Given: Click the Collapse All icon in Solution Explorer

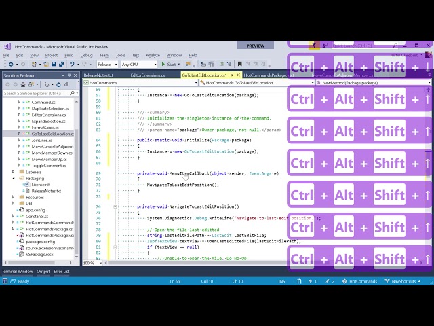Looking at the screenshot, I should [x=66, y=84].
